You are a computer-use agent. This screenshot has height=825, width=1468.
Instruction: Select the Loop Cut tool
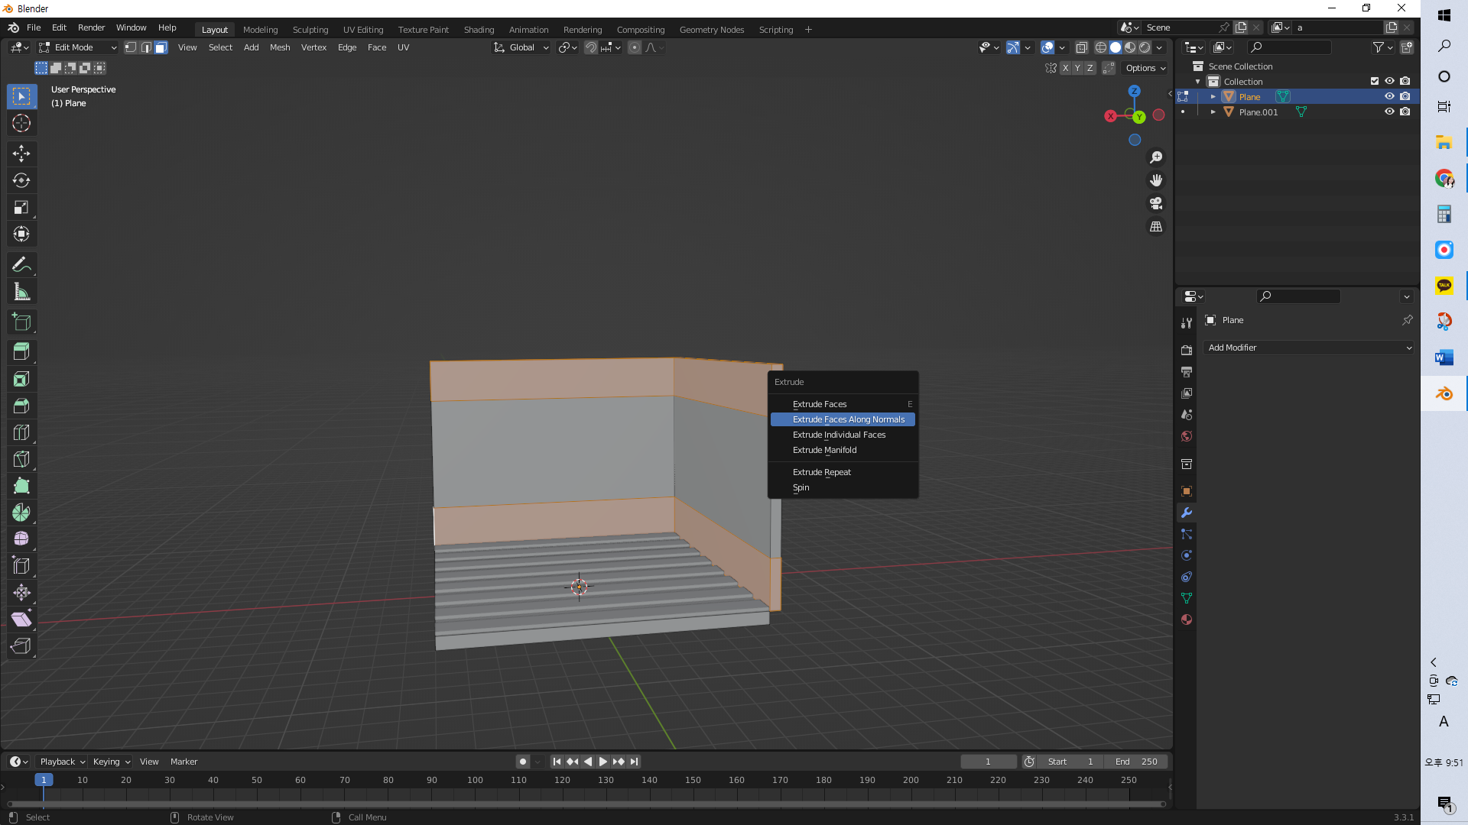tap(21, 432)
